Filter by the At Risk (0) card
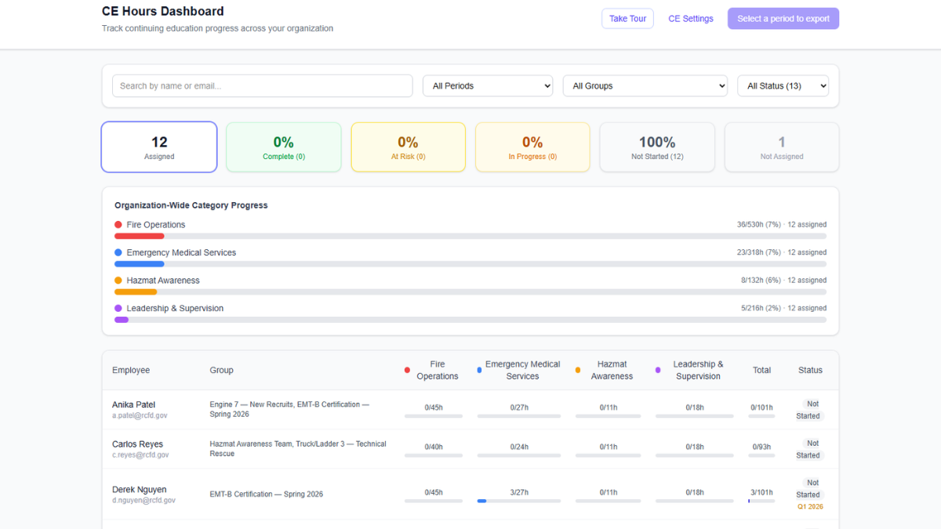Screen dimensions: 941x529 [x=408, y=147]
